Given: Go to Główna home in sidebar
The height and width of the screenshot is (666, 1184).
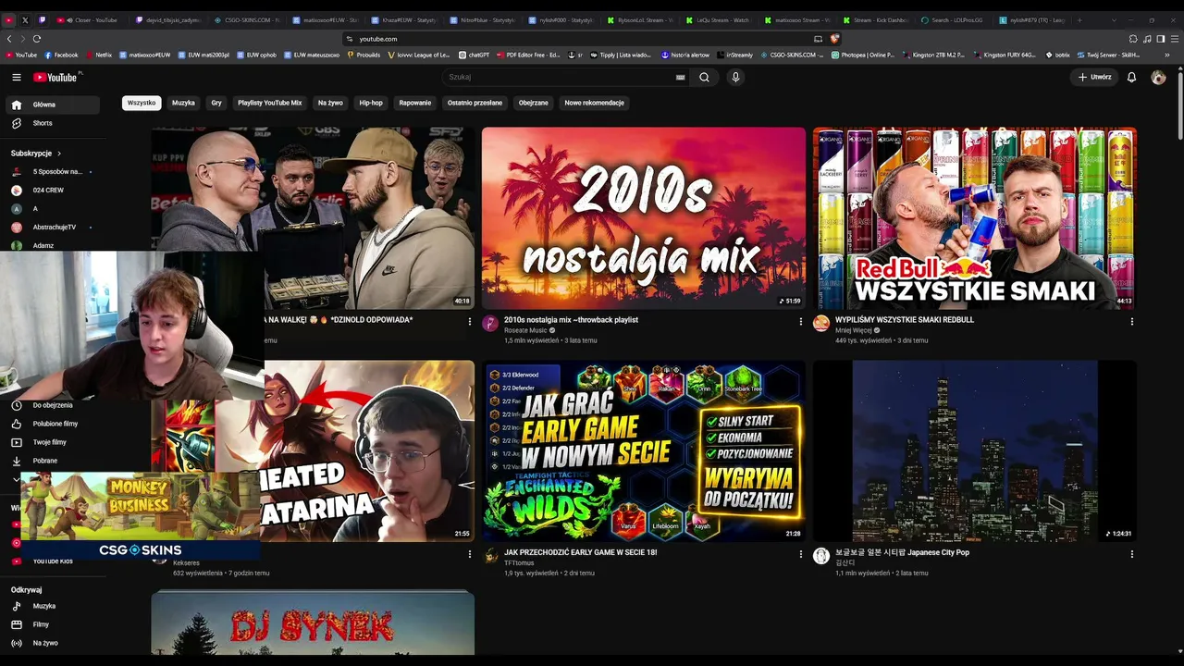Looking at the screenshot, I should pos(53,105).
